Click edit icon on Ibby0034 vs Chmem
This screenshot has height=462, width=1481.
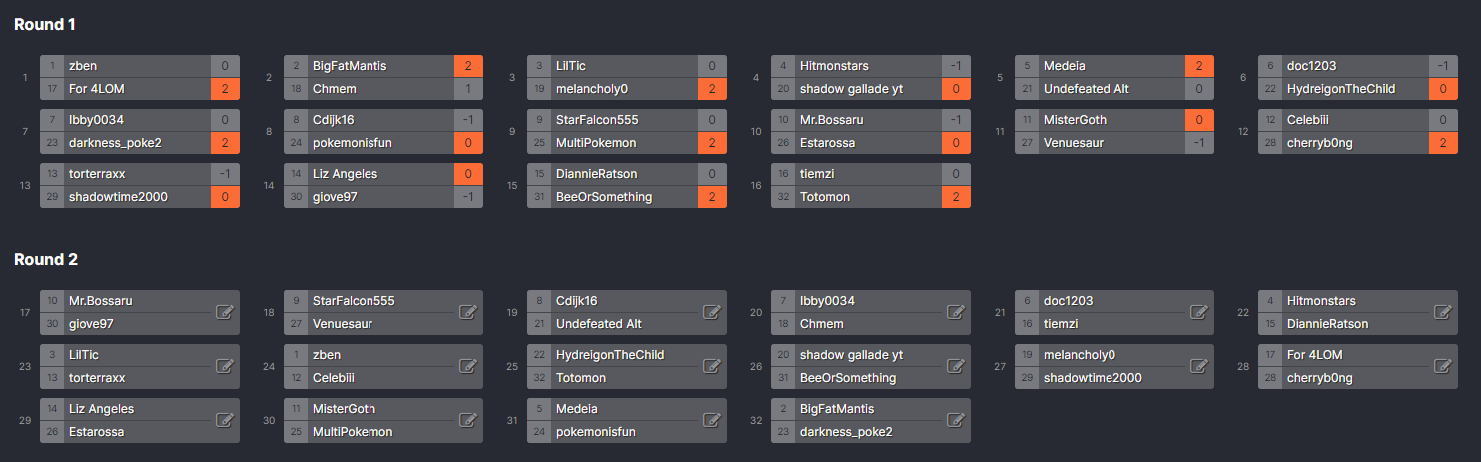click(x=955, y=312)
